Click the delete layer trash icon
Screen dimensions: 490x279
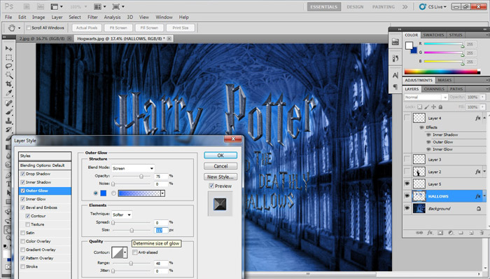pos(482,233)
